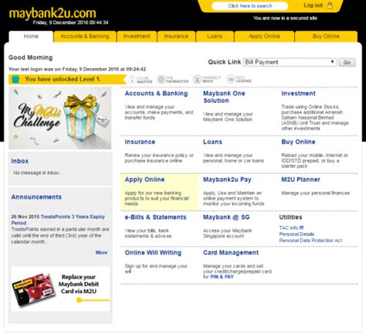Click the Log out link
The width and height of the screenshot is (366, 335).
[x=313, y=5]
